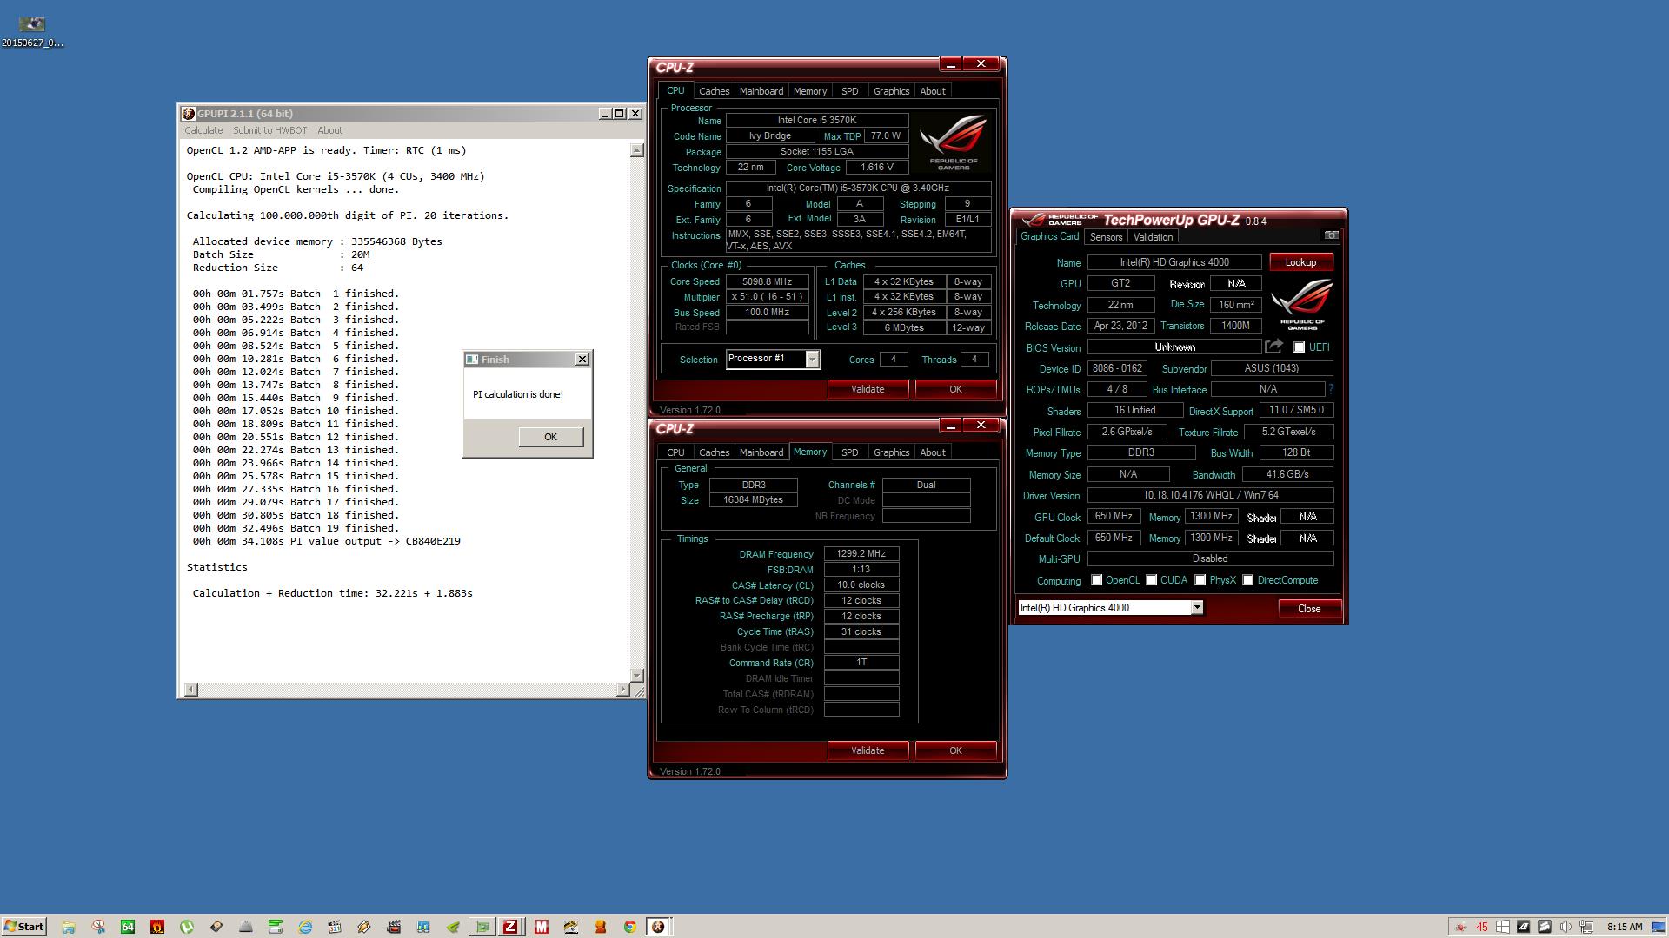Toggle the PhysX checkbox in GPU-Z

(x=1200, y=580)
